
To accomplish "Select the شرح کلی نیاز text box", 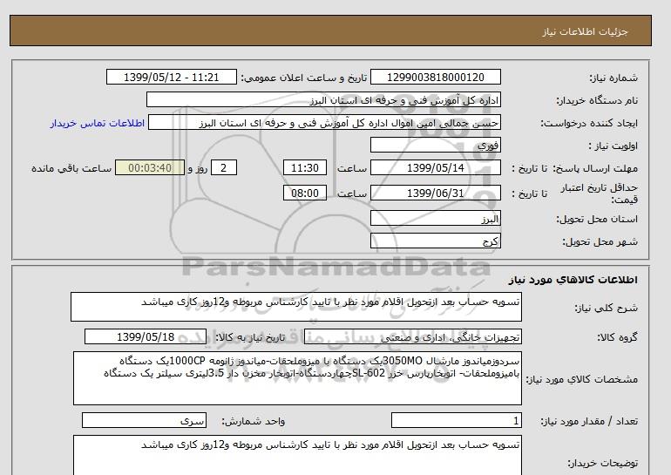I will pyautogui.click(x=296, y=307).
